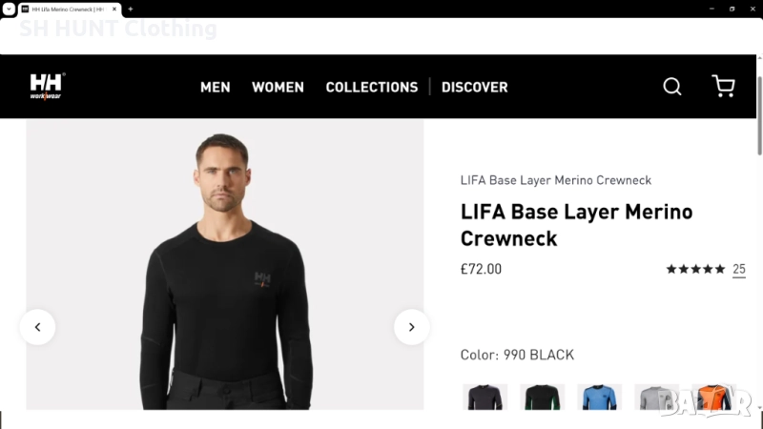This screenshot has width=763, height=429.
Task: Open the shopping cart
Action: pos(723,87)
